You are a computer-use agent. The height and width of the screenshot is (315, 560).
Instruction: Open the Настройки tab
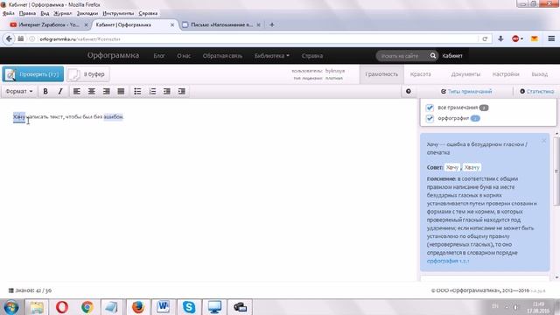pyautogui.click(x=506, y=74)
